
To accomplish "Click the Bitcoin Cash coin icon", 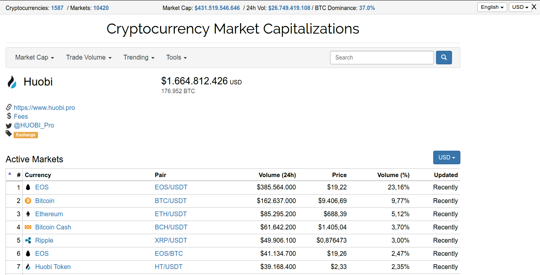I will pyautogui.click(x=28, y=227).
